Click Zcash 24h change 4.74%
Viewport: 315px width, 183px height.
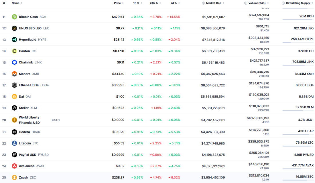point(156,177)
